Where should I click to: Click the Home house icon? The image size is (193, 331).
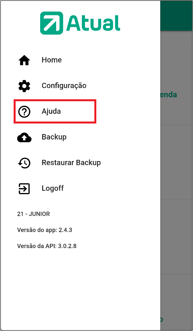[25, 60]
